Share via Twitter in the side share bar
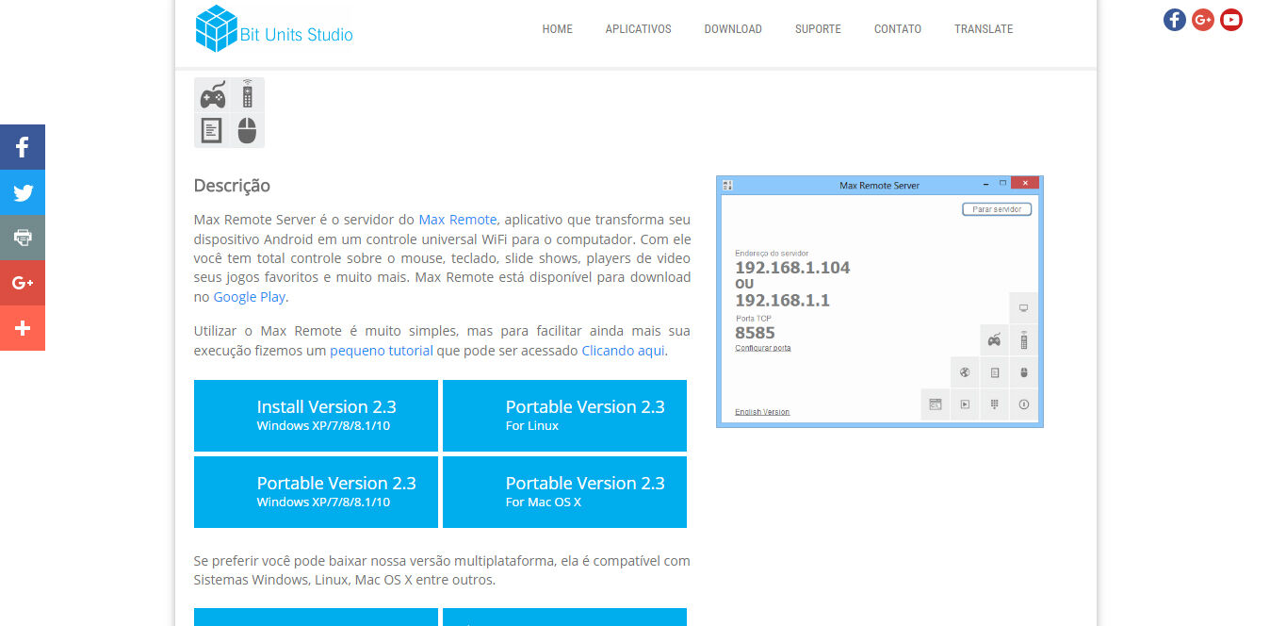The image size is (1270, 626). pyautogui.click(x=23, y=192)
